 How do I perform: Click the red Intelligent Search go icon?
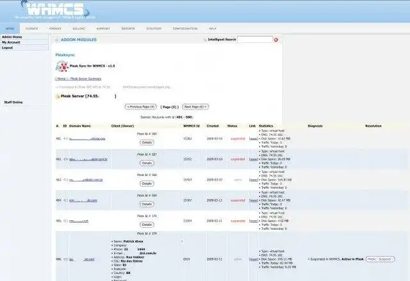[275, 40]
